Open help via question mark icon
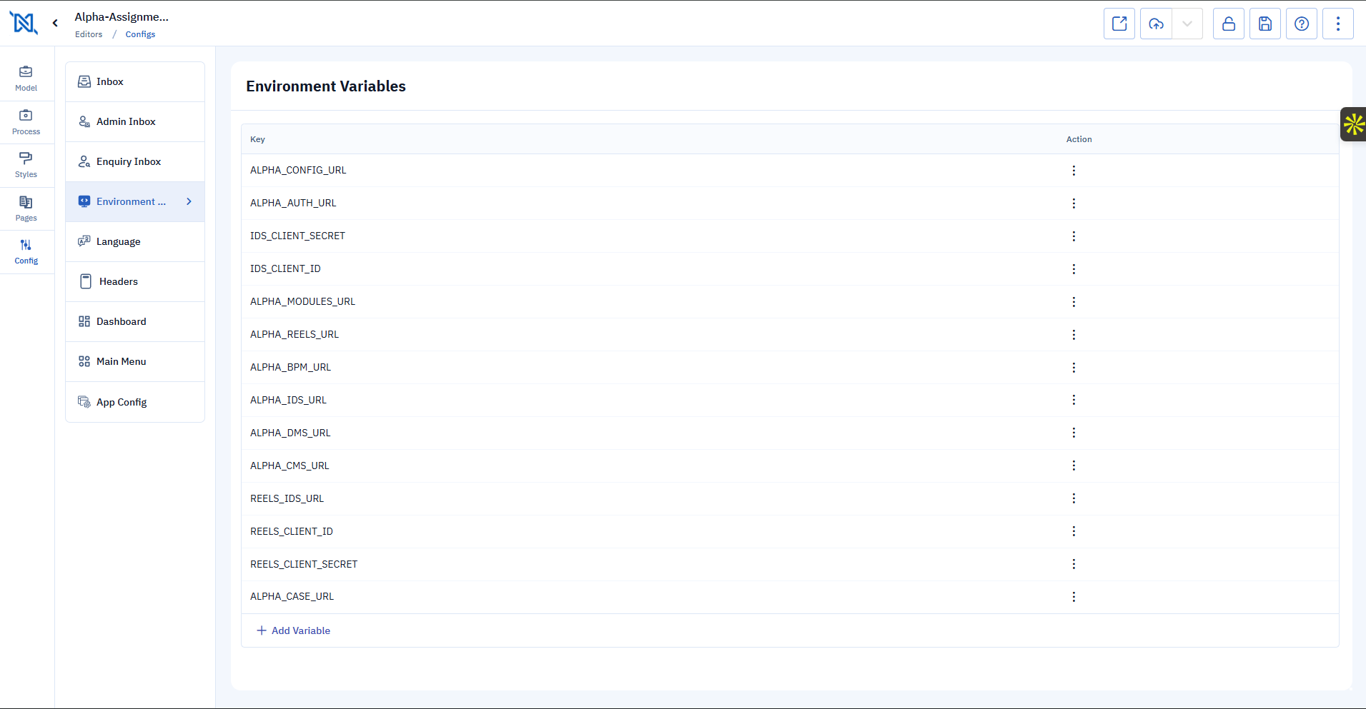 coord(1301,24)
